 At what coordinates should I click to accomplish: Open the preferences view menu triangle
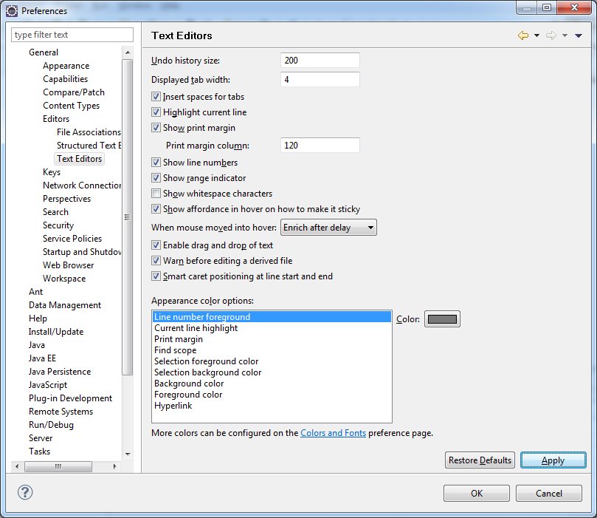(x=579, y=35)
